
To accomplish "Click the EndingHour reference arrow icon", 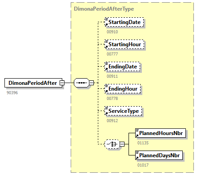I will pos(106,91).
